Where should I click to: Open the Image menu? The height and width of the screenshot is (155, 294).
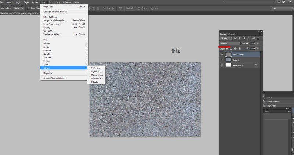pos(10,3)
